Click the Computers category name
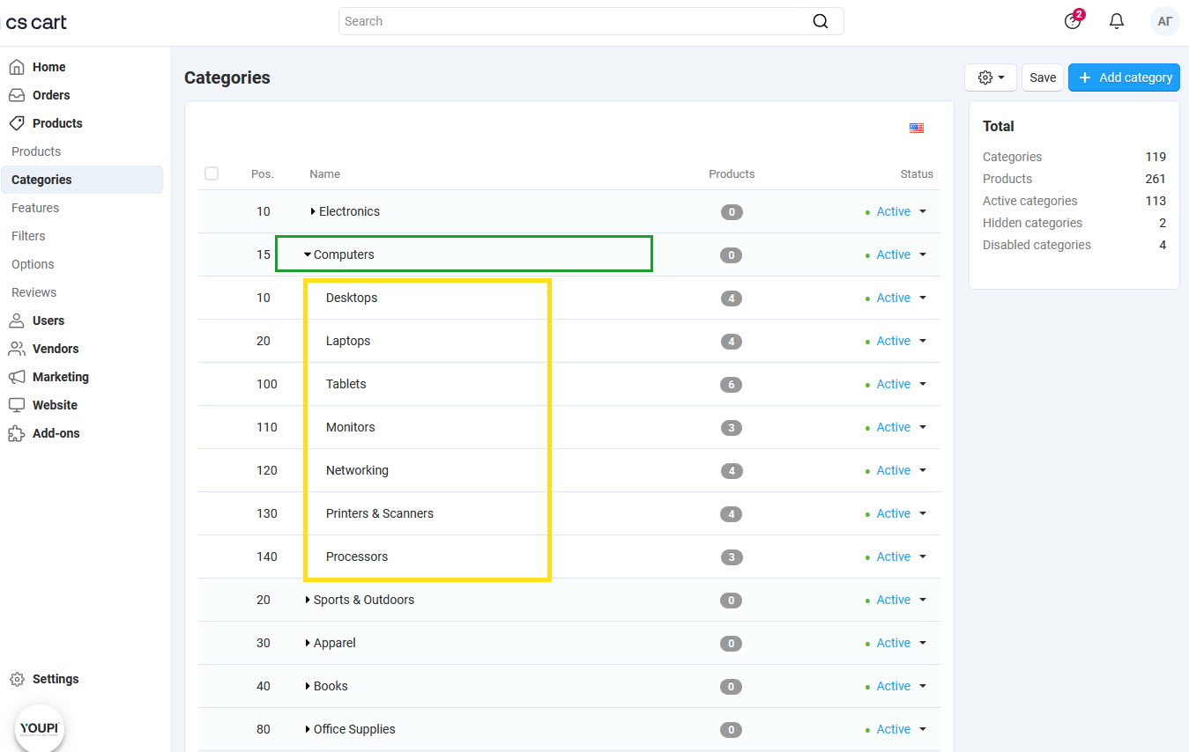The width and height of the screenshot is (1189, 752). click(344, 254)
